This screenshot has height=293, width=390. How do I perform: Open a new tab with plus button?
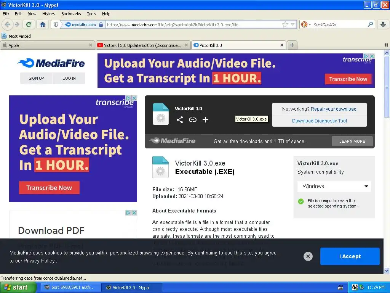[x=292, y=45]
